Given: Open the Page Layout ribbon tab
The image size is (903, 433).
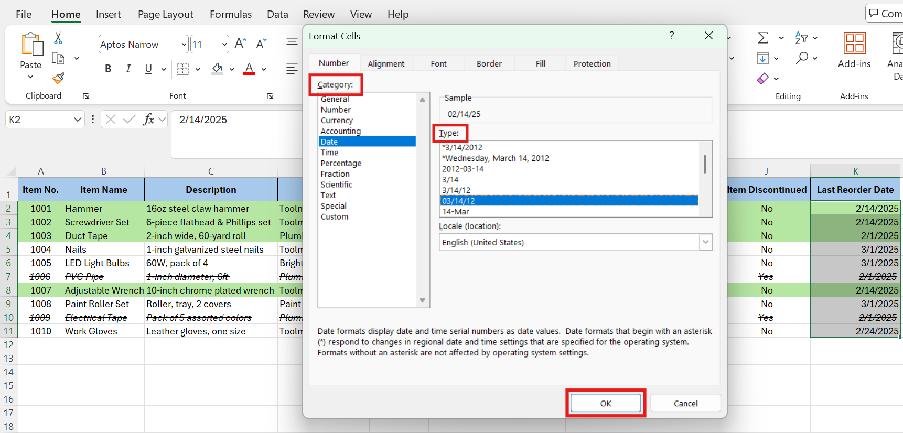Looking at the screenshot, I should (165, 14).
